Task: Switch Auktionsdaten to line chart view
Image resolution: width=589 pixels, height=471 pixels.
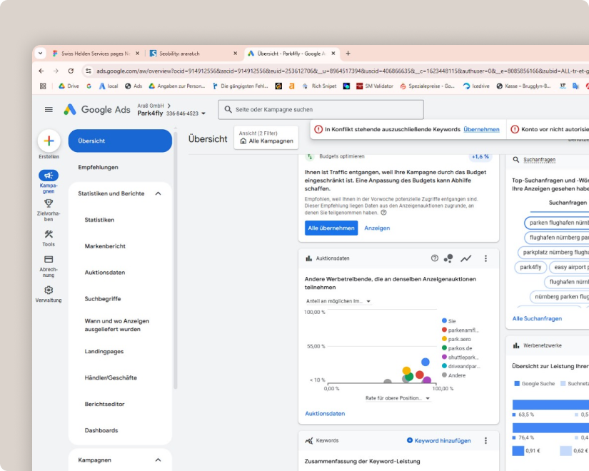Action: coord(465,258)
